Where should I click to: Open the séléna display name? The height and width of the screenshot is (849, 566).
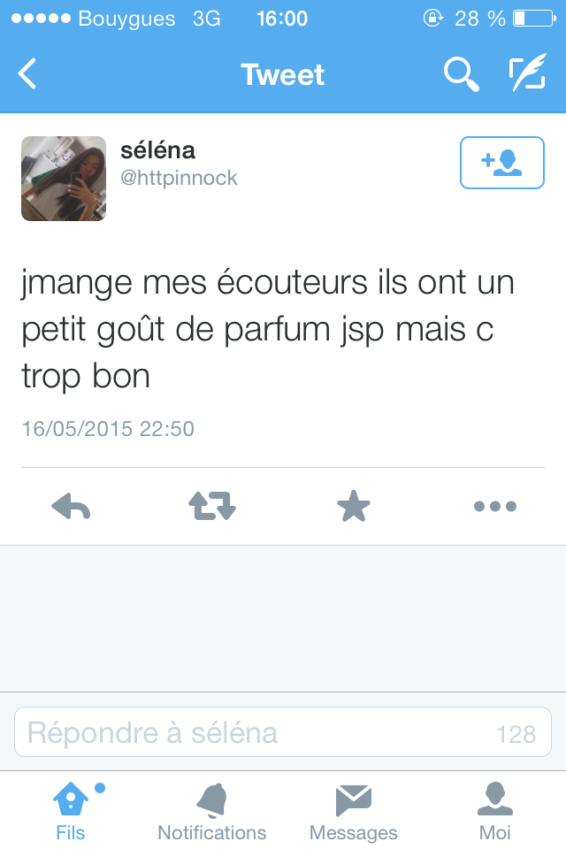coord(157,150)
